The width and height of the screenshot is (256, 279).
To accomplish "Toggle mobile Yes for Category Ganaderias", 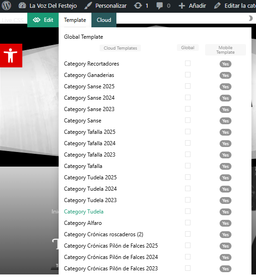I will coord(226,76).
